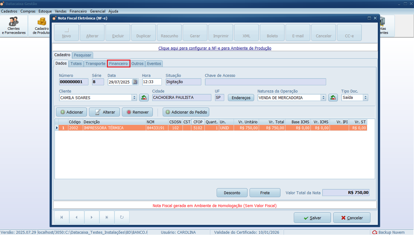Click the Salvar button

pos(312,218)
